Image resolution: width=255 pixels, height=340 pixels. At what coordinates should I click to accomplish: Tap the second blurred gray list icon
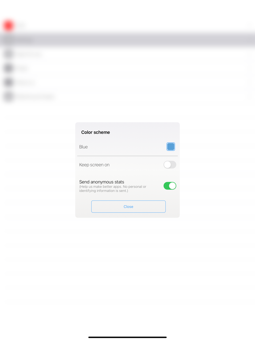pos(9,68)
